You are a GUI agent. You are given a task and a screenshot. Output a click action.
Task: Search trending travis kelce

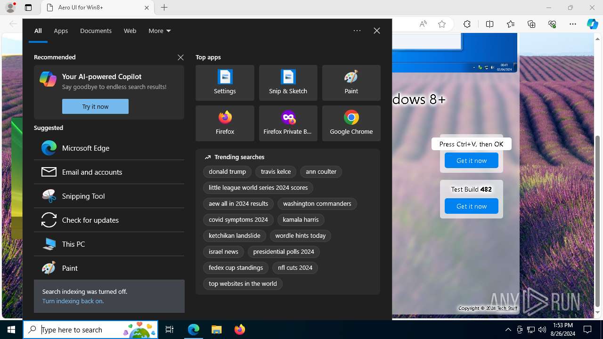tap(276, 172)
